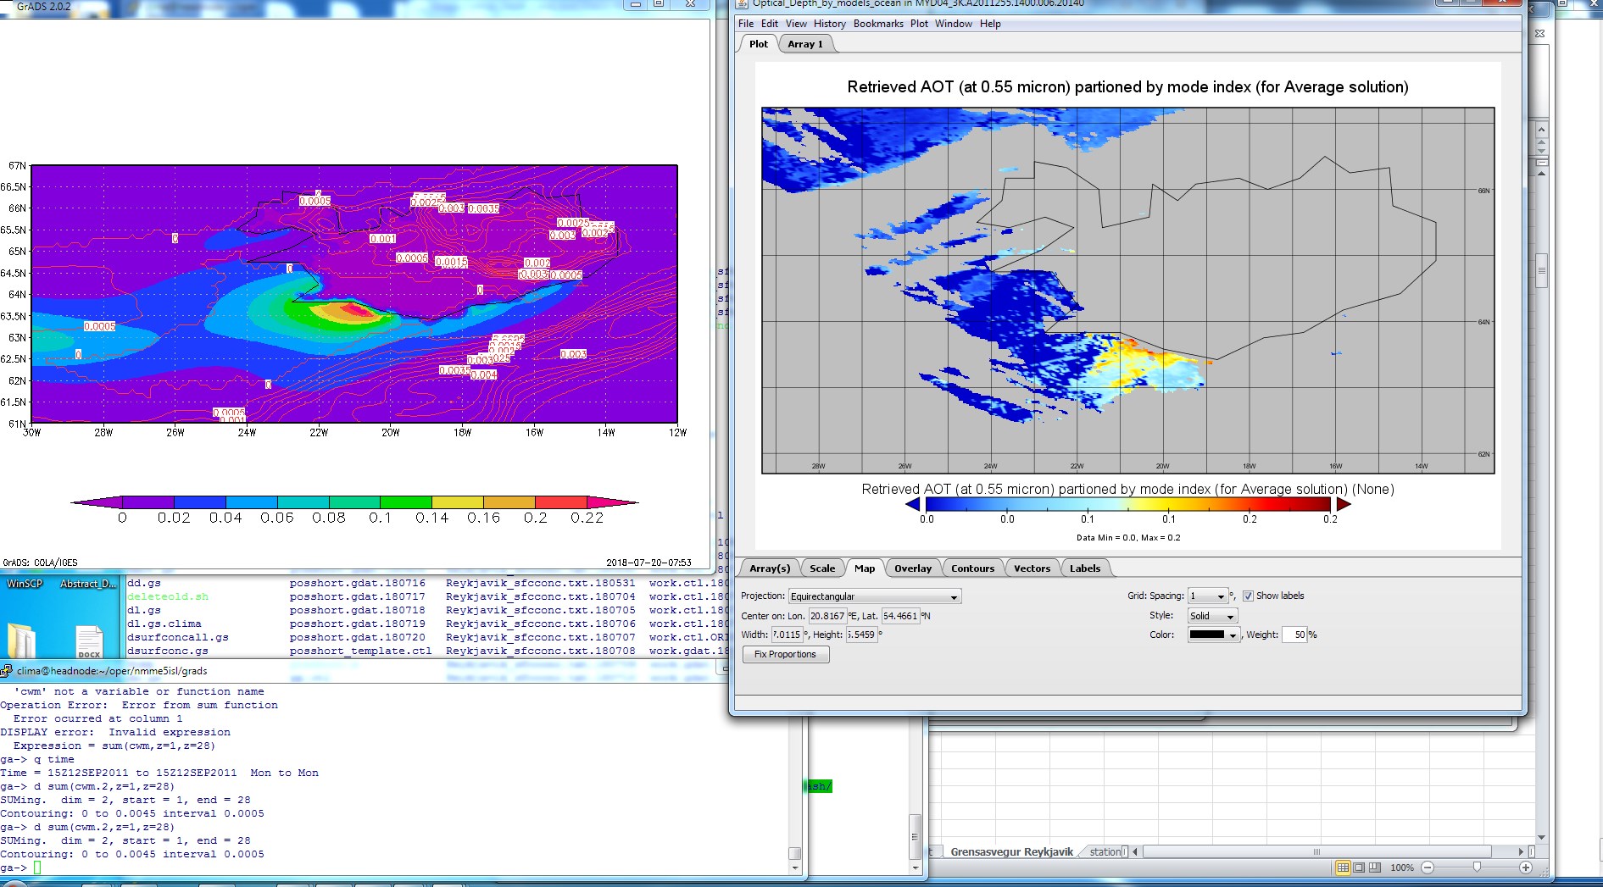Open the grid Color picker dropdown
This screenshot has width=1603, height=887.
tap(1214, 635)
